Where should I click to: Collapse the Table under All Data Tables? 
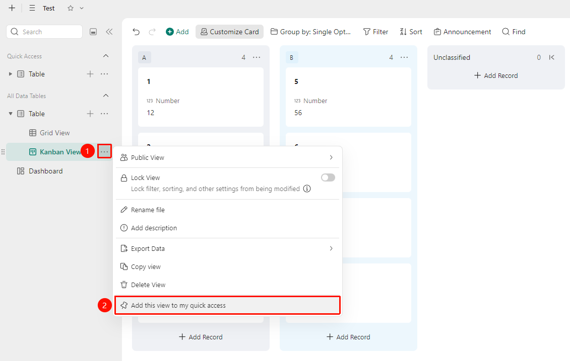click(x=11, y=114)
